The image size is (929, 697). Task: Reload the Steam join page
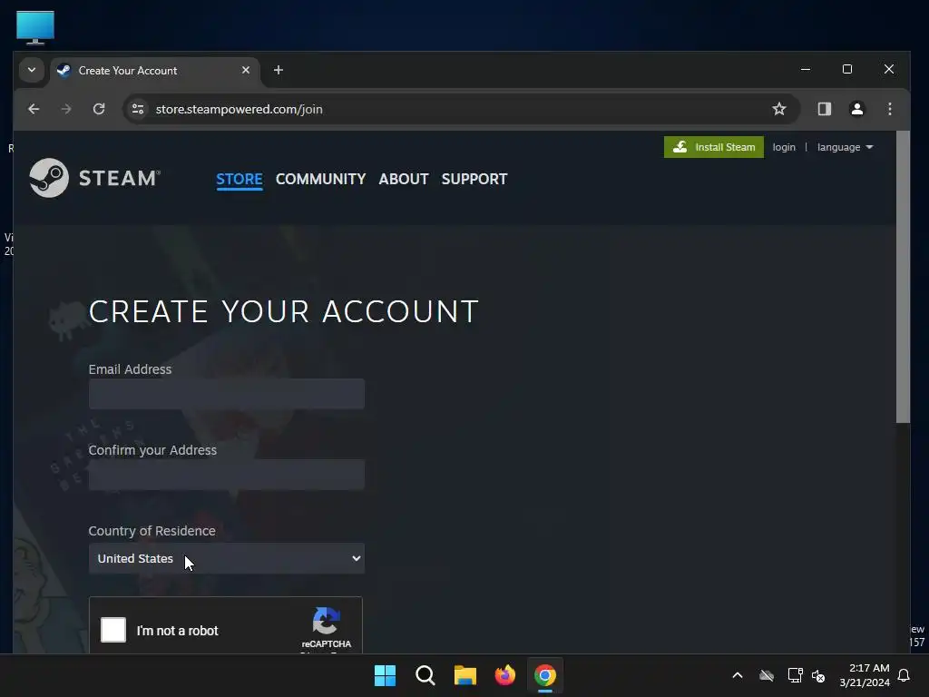(x=99, y=109)
